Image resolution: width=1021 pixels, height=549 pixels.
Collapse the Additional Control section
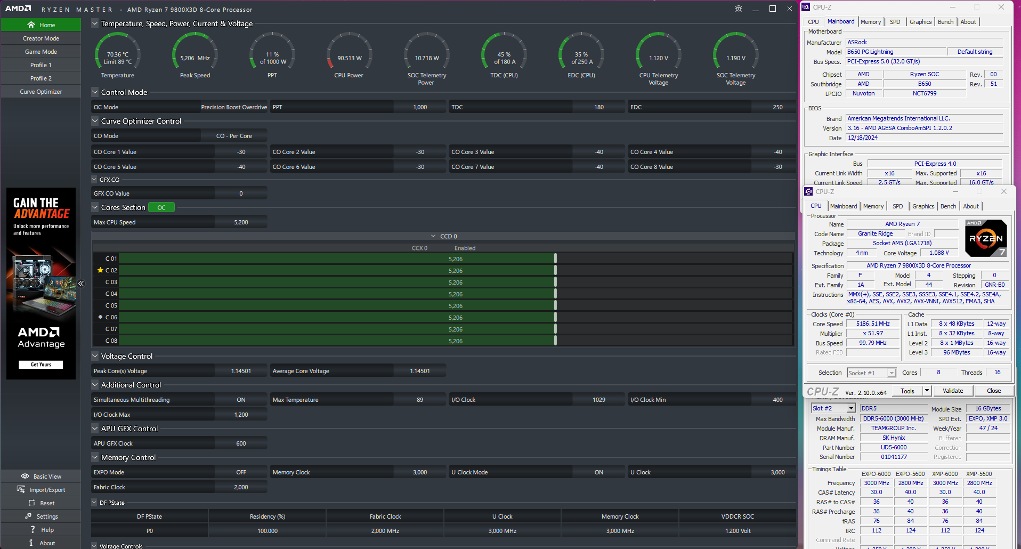[95, 384]
